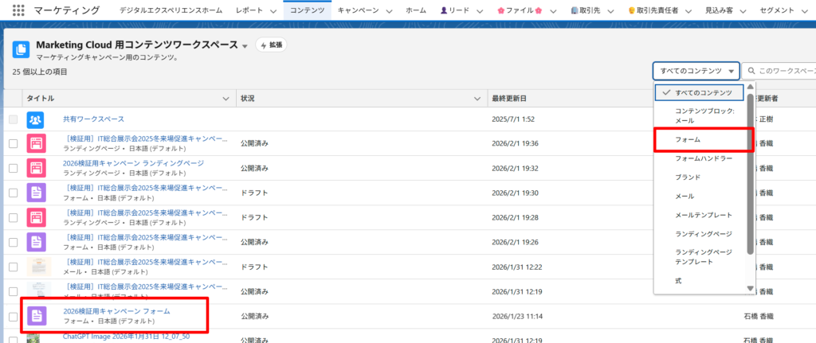Sort by the 最終更新日 column header
816x343 pixels.
[509, 98]
